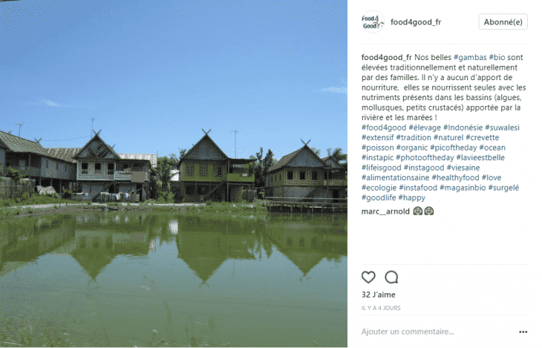Open comments via speech bubble icon

point(391,277)
